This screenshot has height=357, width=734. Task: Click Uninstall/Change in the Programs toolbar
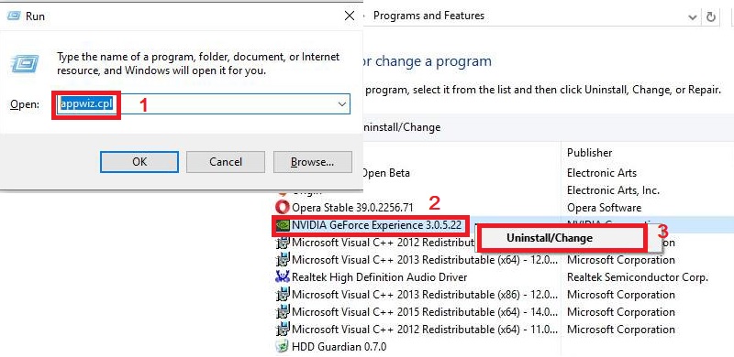pyautogui.click(x=402, y=127)
